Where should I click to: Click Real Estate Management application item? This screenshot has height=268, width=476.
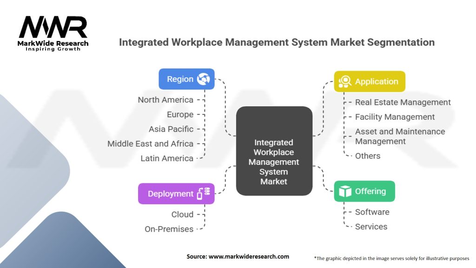click(403, 102)
